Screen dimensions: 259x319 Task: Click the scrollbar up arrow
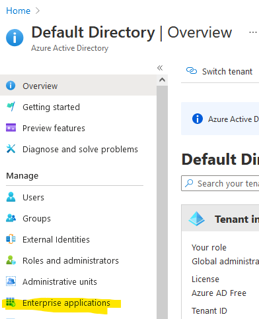pos(162,80)
